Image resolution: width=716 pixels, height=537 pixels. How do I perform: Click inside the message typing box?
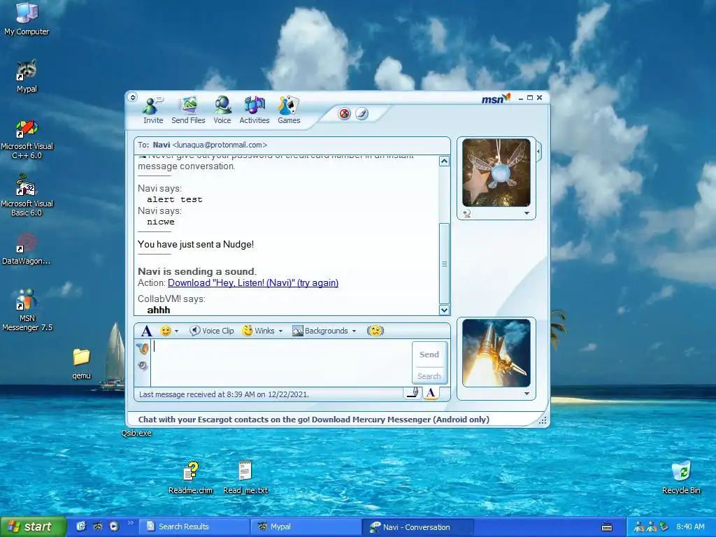point(281,363)
